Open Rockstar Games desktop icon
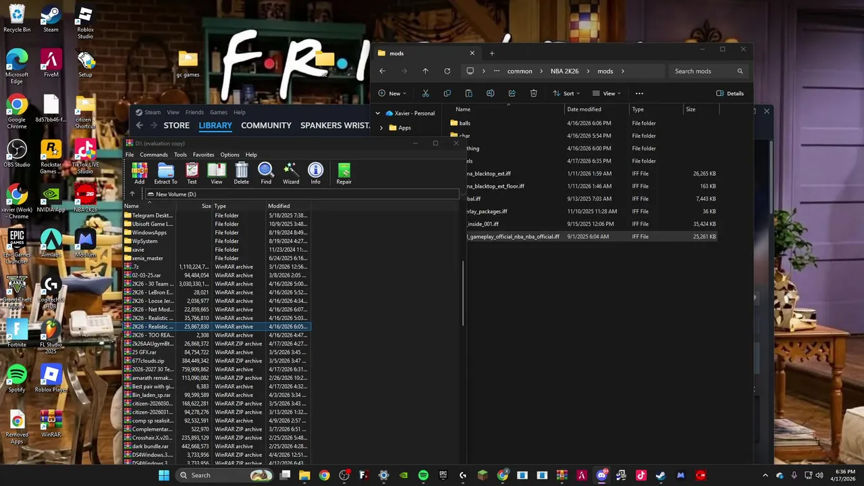The image size is (864, 486). (x=51, y=156)
